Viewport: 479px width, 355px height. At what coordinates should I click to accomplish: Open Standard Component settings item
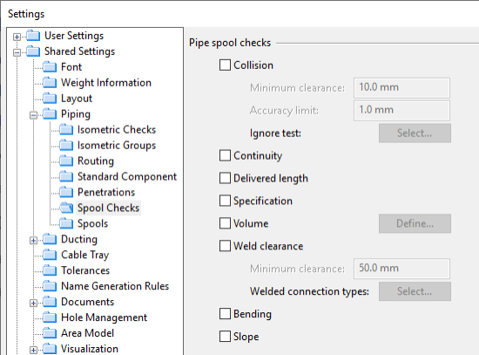click(x=127, y=176)
